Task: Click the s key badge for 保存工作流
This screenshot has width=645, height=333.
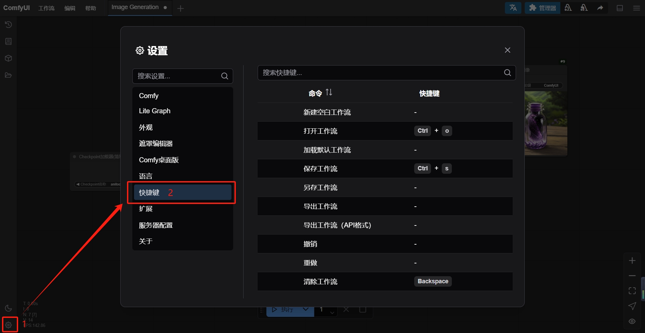Action: coord(447,168)
